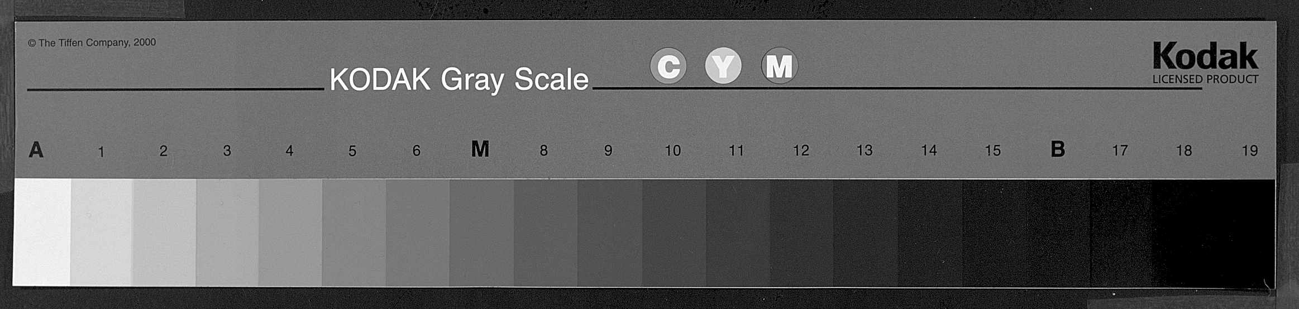1299x309 pixels.
Task: Click the bold letter A label
Action: click(36, 150)
